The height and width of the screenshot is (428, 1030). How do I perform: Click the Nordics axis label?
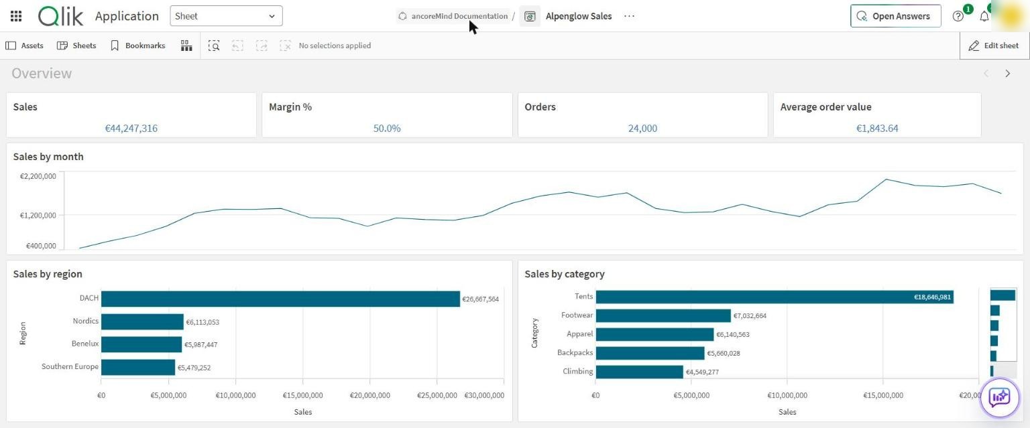pos(86,321)
